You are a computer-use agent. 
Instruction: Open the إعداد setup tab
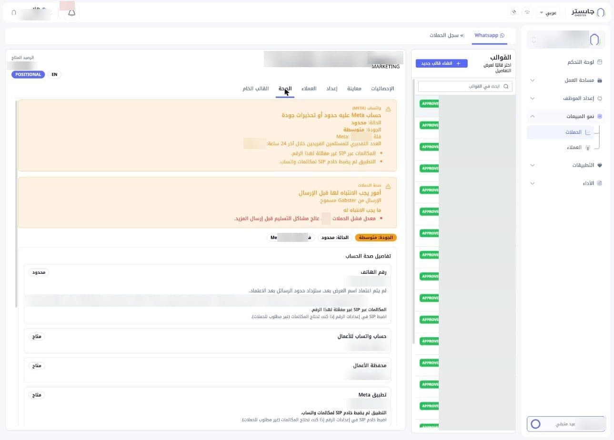[x=332, y=89]
